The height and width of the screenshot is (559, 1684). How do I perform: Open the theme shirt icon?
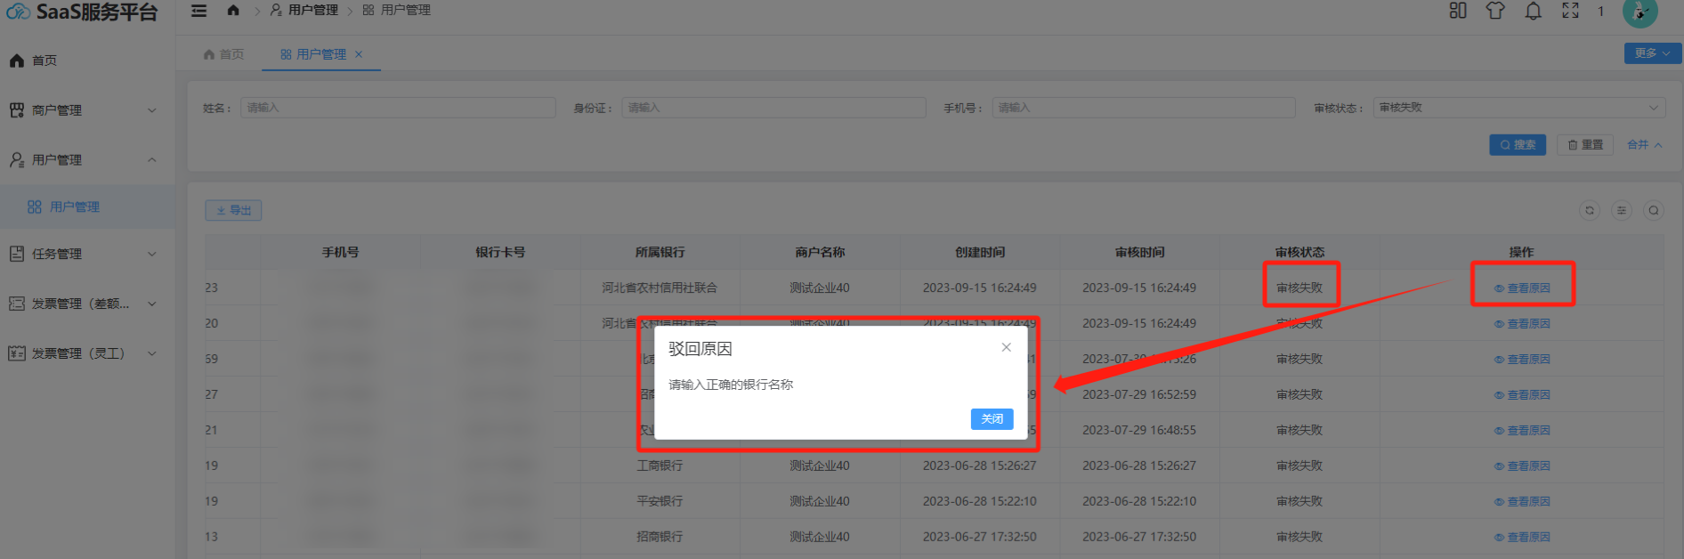(x=1495, y=11)
